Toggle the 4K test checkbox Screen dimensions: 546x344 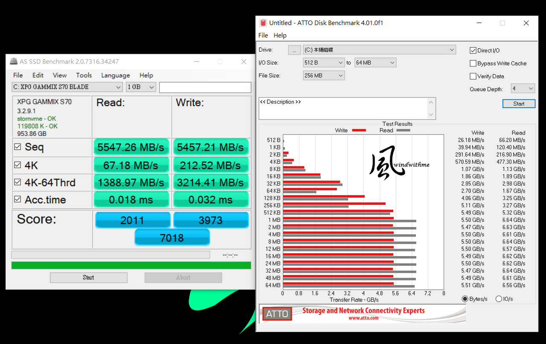tap(17, 165)
